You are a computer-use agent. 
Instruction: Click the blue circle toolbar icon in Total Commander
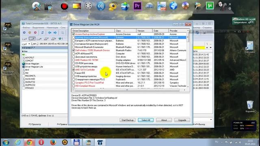pyautogui.click(x=24, y=32)
